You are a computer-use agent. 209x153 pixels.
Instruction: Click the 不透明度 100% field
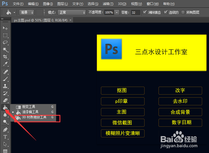[x=109, y=13]
